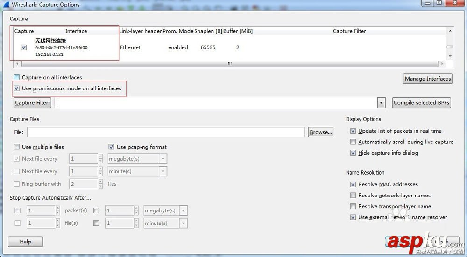Viewport: 467px width, 257px height.
Task: Click into the Capture Filter text field
Action: pos(216,103)
